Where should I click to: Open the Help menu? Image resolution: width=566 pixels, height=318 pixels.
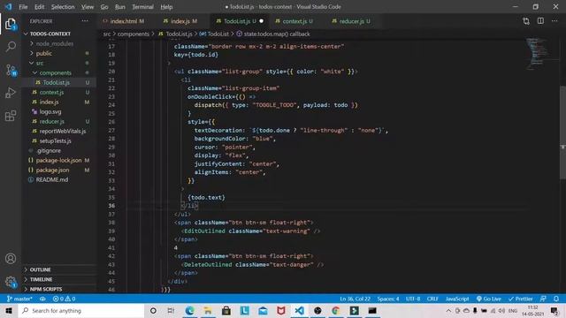point(166,7)
